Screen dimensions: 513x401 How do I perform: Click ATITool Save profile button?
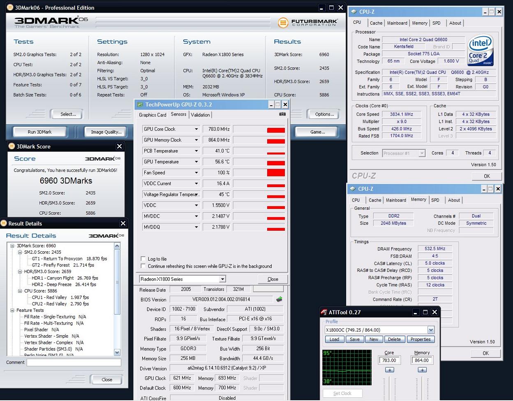click(354, 339)
